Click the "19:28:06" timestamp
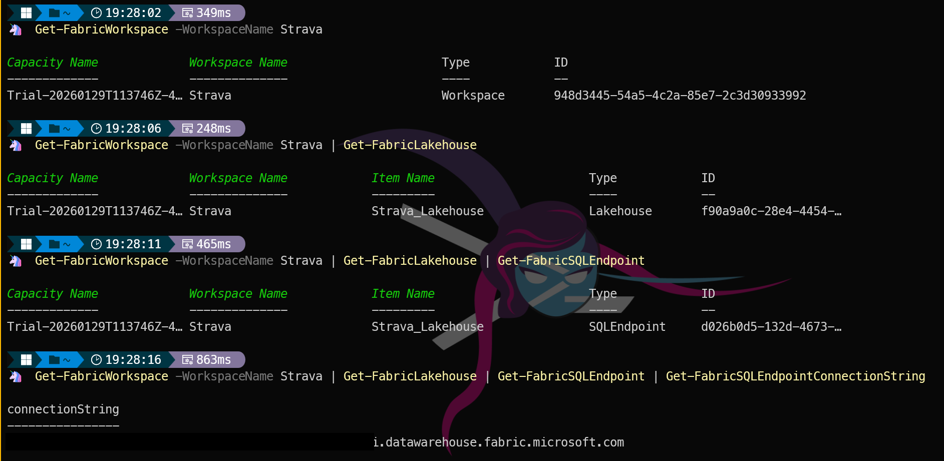The image size is (944, 461). click(133, 129)
